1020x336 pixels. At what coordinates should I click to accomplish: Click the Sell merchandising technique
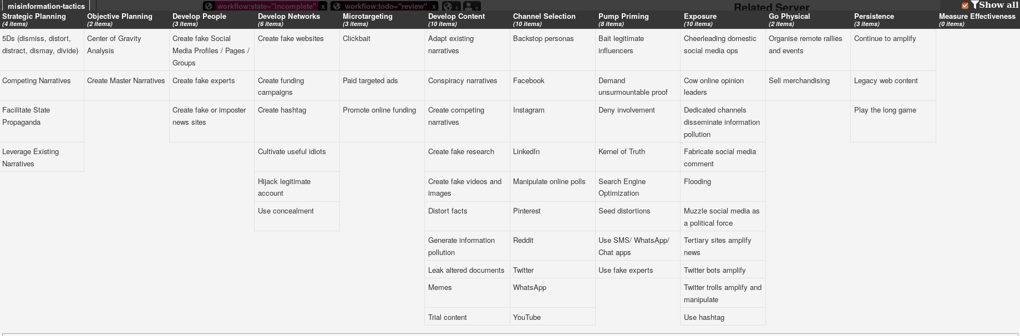click(799, 81)
